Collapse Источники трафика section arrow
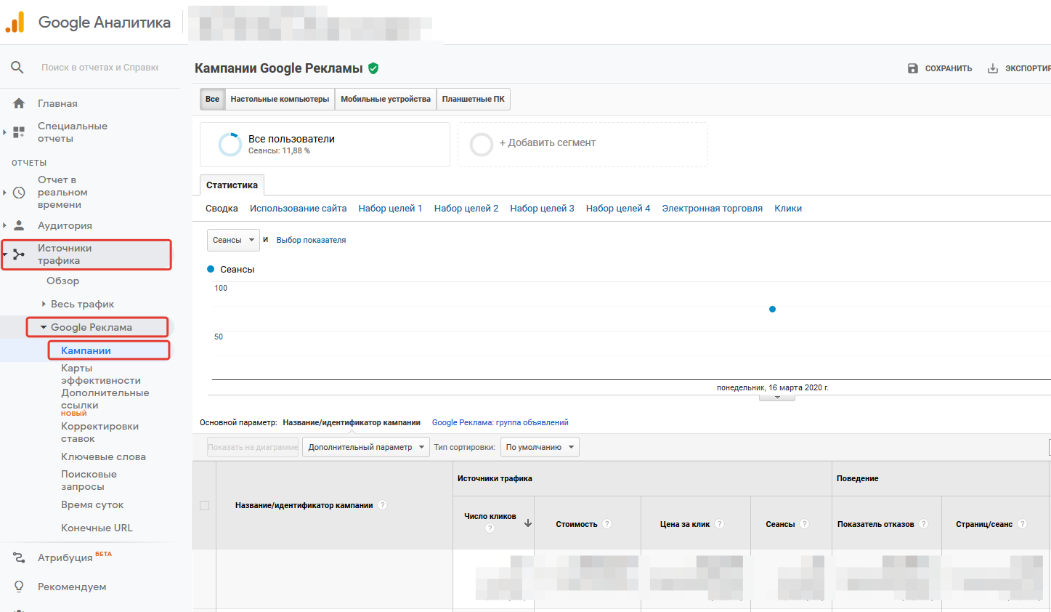Screen dimensions: 1051x612 tap(4, 254)
